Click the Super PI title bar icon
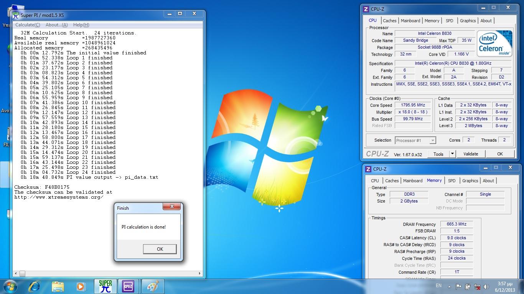The width and height of the screenshot is (524, 294). click(x=16, y=15)
